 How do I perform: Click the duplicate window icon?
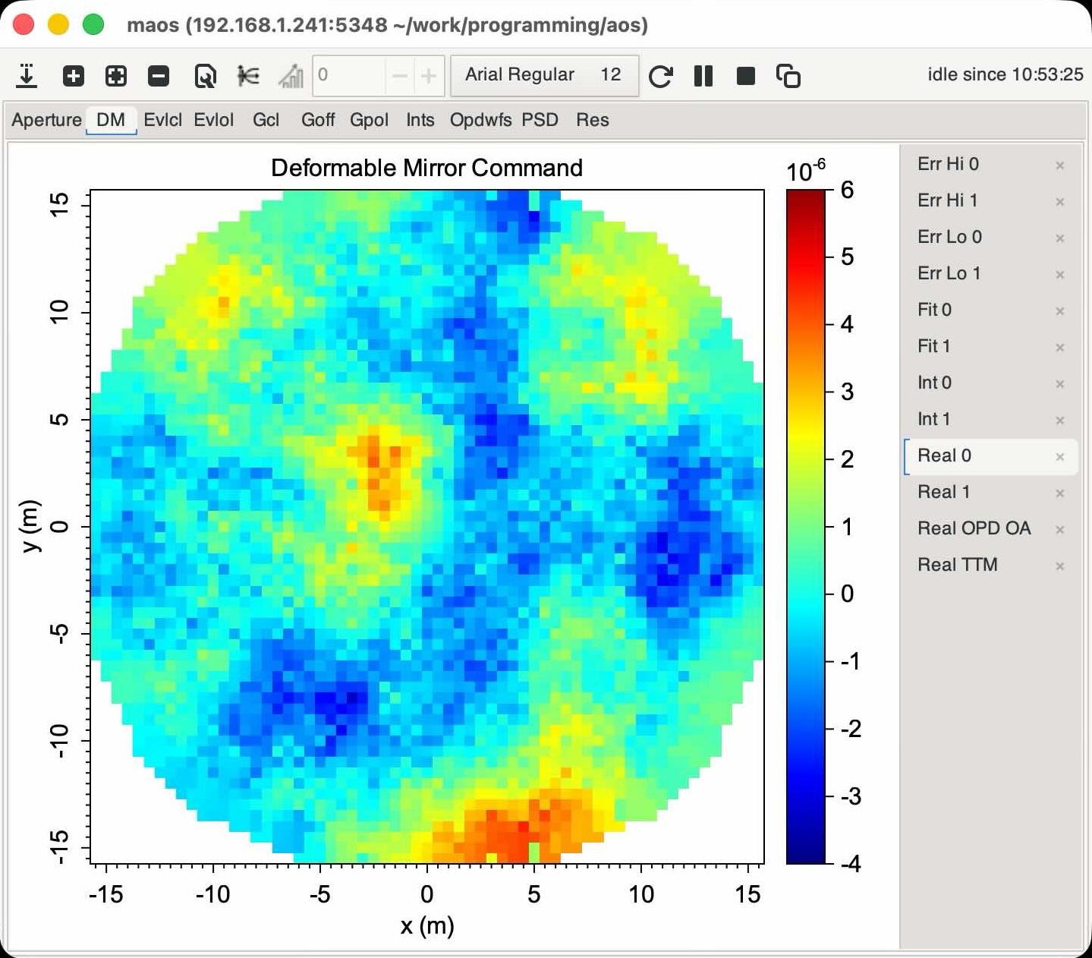click(x=788, y=76)
